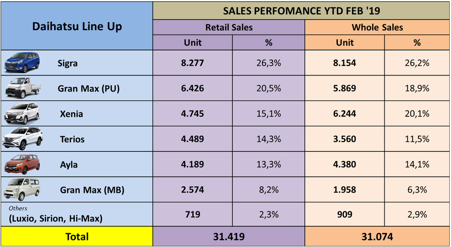Click the Retail Sales column header
The width and height of the screenshot is (451, 247).
pyautogui.click(x=229, y=27)
